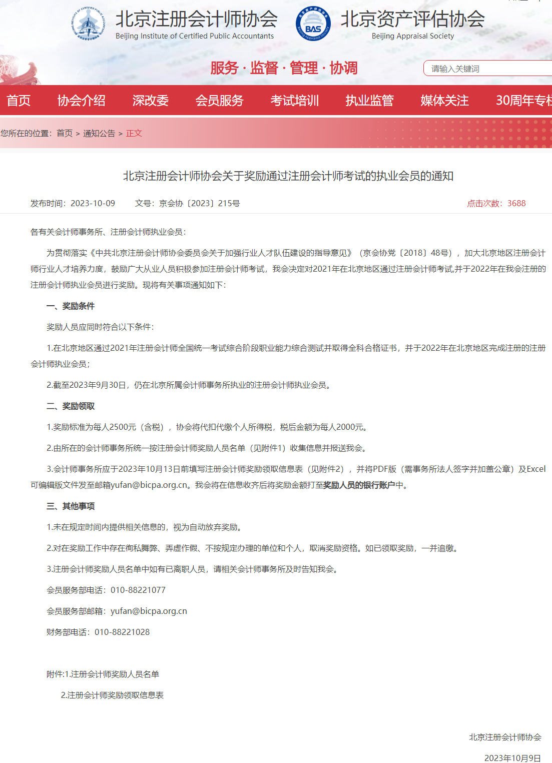Click the 文号 京会协〔2023〕215号 text
Viewport: 552px width, 763px height.
(188, 203)
